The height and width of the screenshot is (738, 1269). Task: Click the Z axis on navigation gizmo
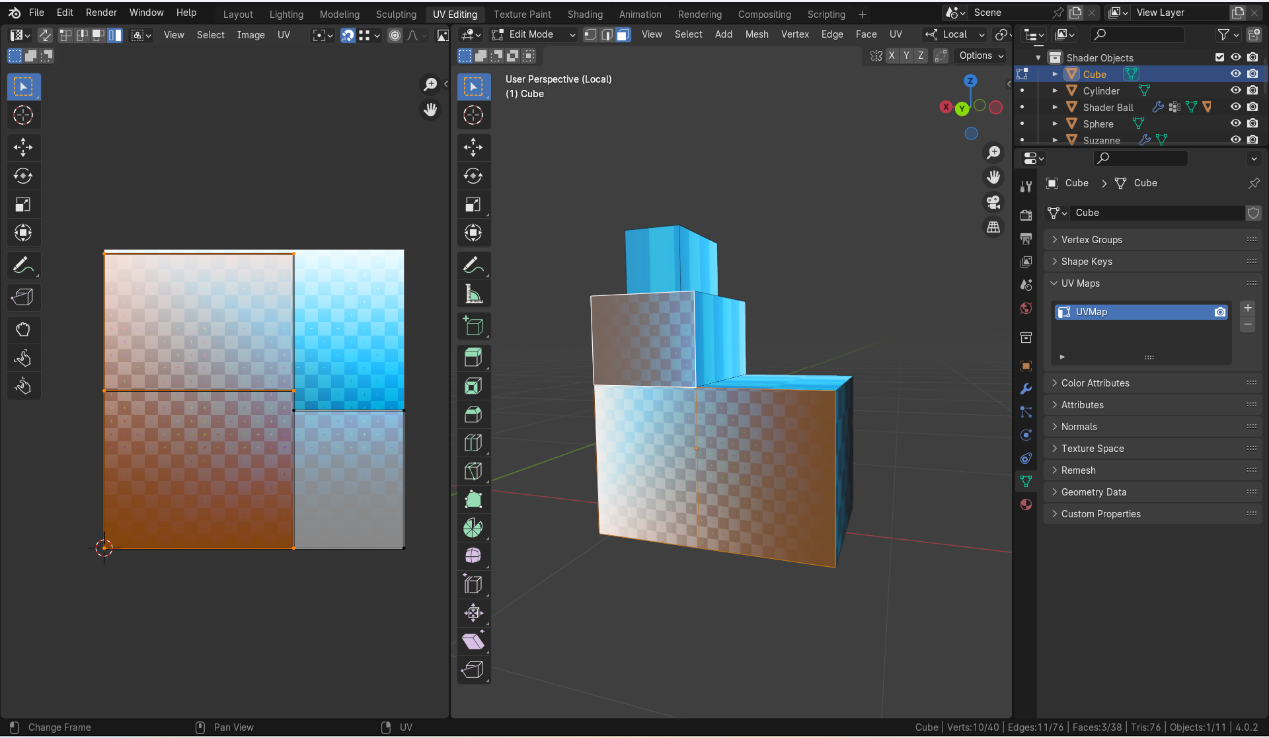point(970,81)
